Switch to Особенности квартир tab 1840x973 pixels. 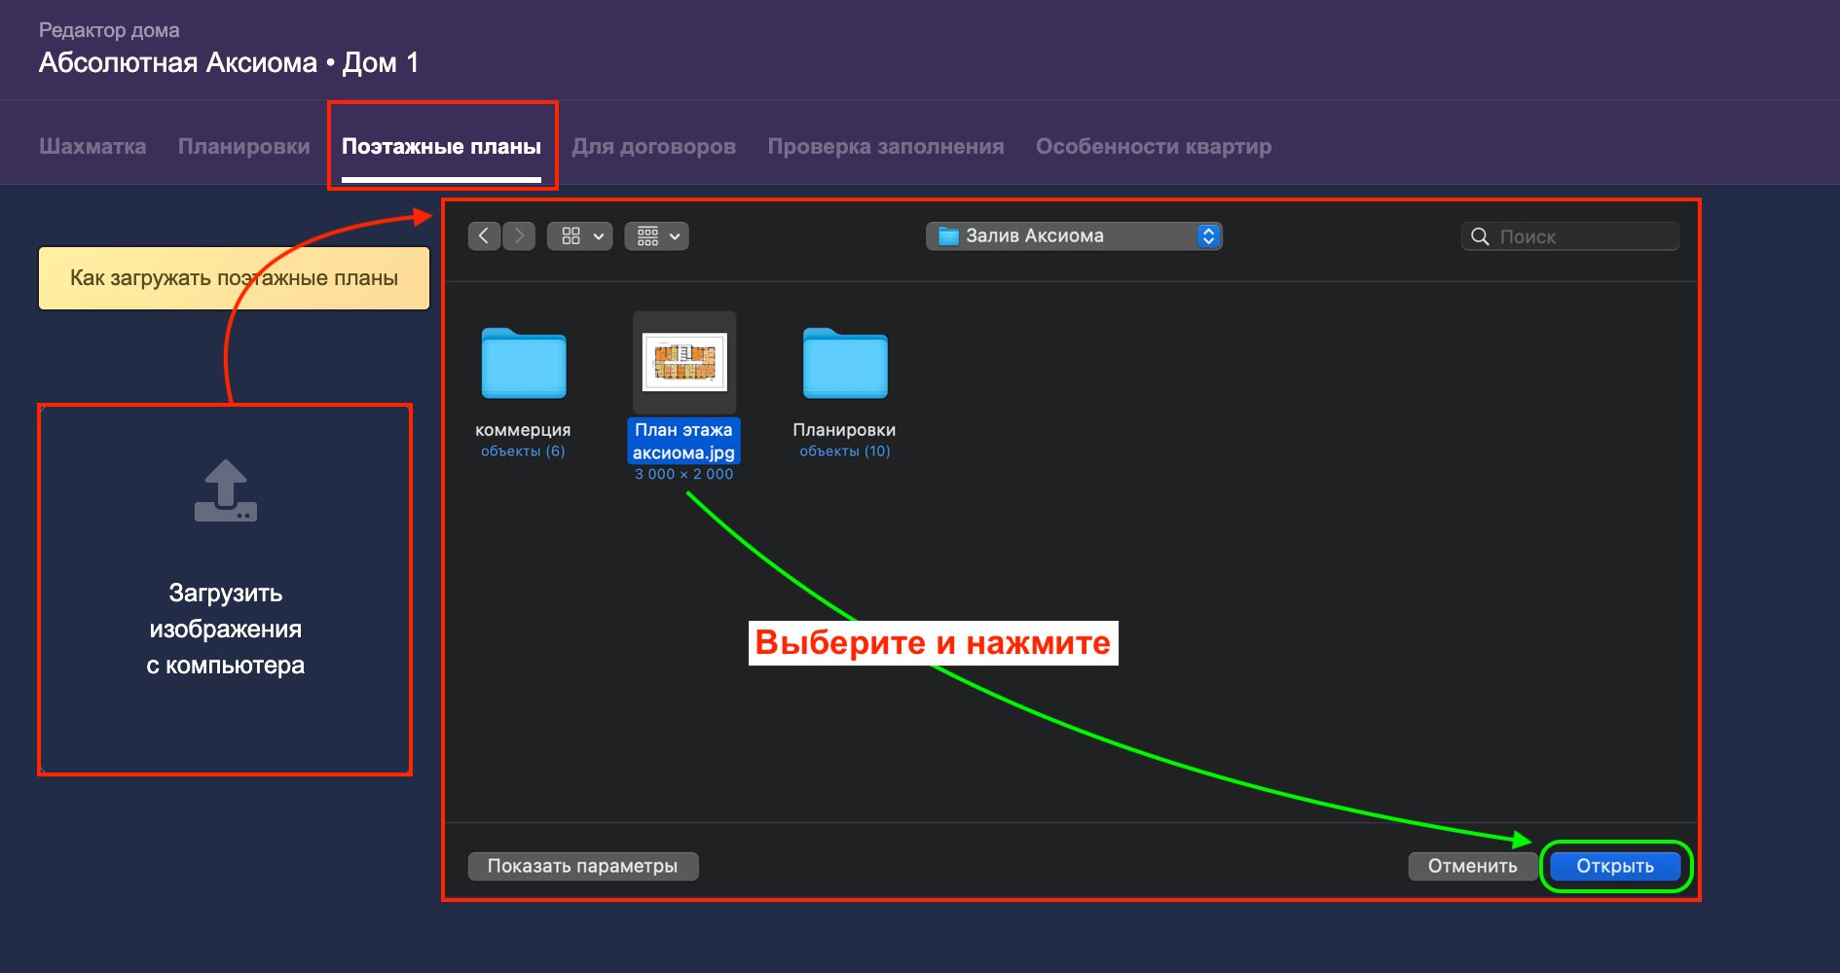(1154, 146)
